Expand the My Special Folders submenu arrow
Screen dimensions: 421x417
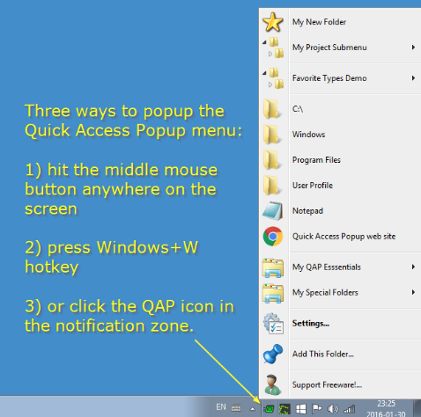[x=413, y=292]
